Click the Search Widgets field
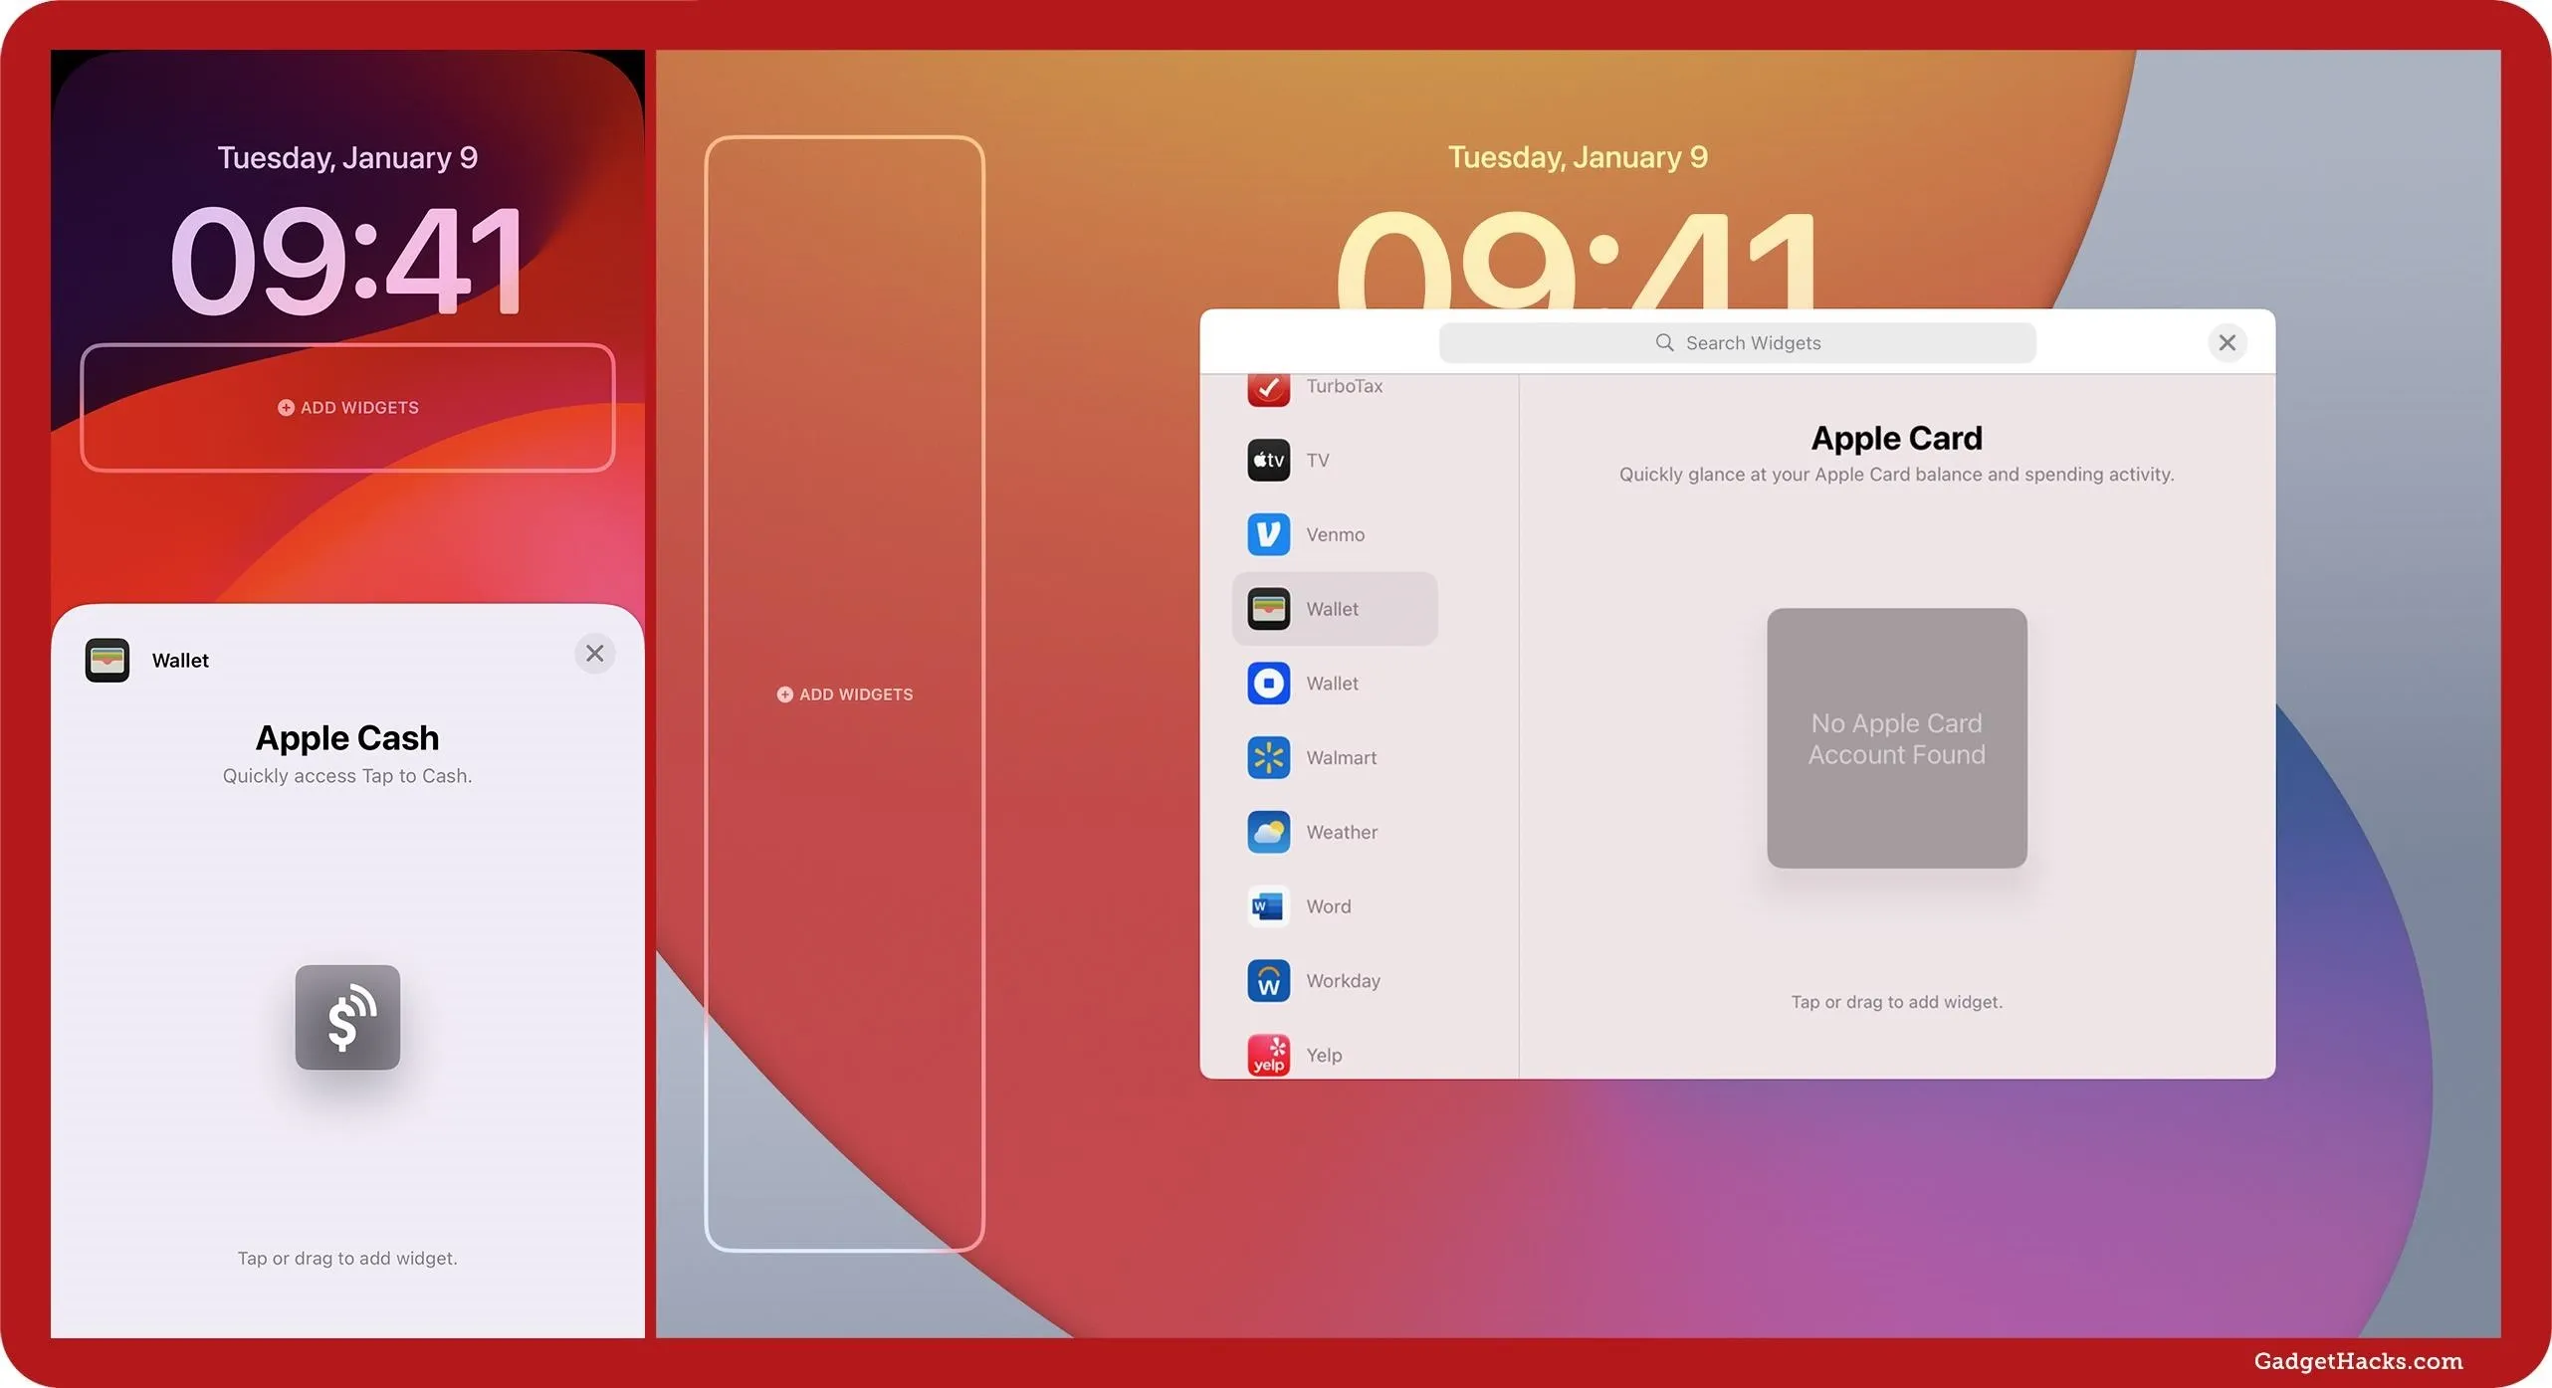The width and height of the screenshot is (2552, 1388). 1737,342
